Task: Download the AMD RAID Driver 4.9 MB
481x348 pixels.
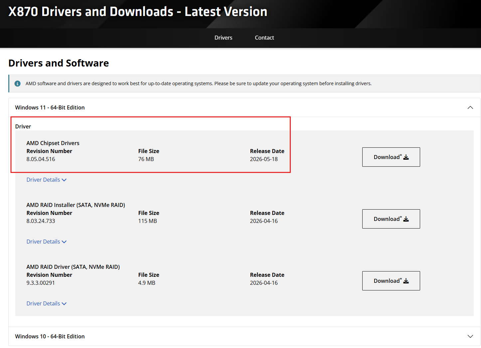Action: pyautogui.click(x=391, y=281)
